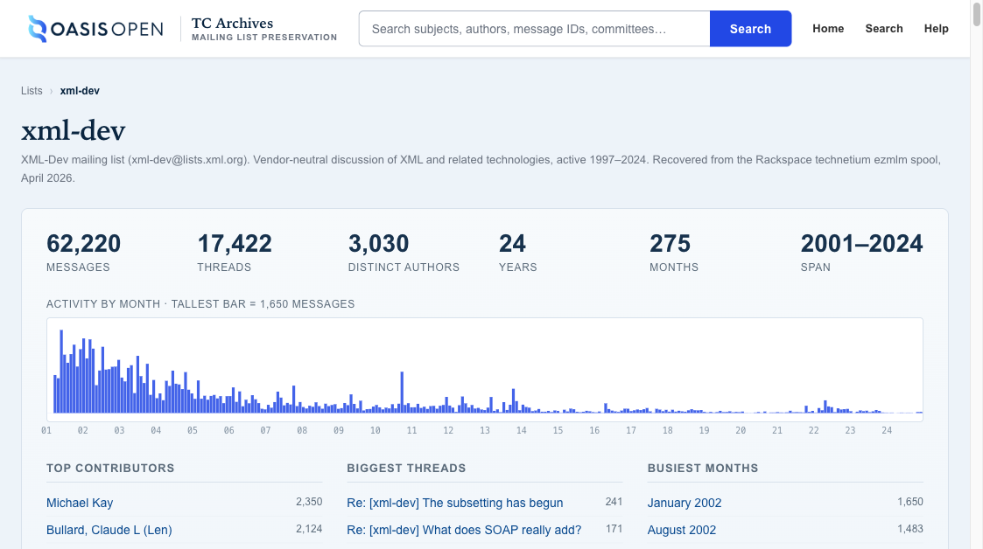This screenshot has height=549, width=983.
Task: Click the BIGGEST THREADS heading
Action: click(406, 469)
